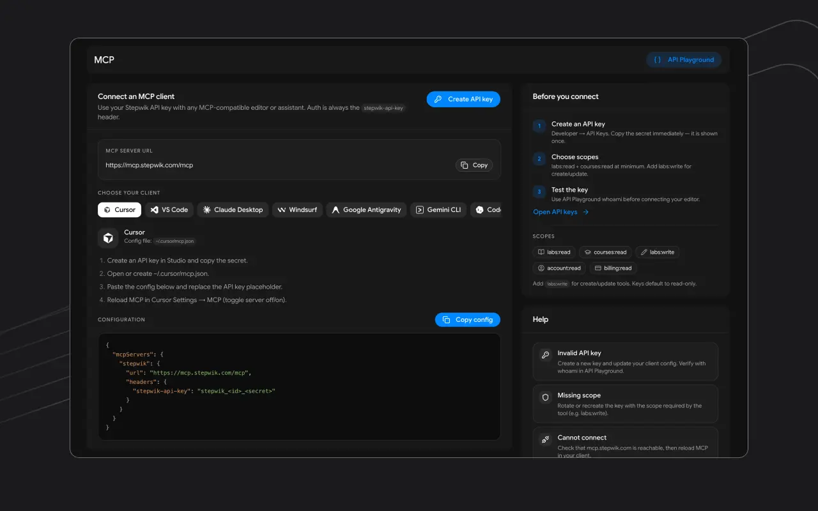Choose the Google Antigravity tab

pos(366,210)
